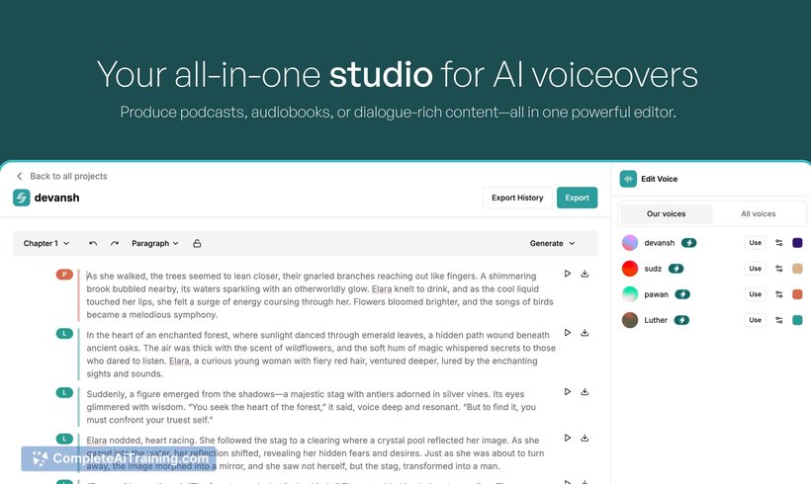Use the Luther voice
This screenshot has width=811, height=484.
click(756, 320)
